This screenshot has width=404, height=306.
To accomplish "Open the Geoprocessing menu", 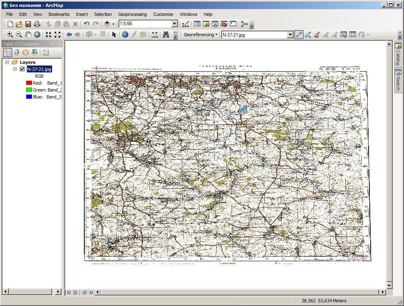I will [x=132, y=14].
